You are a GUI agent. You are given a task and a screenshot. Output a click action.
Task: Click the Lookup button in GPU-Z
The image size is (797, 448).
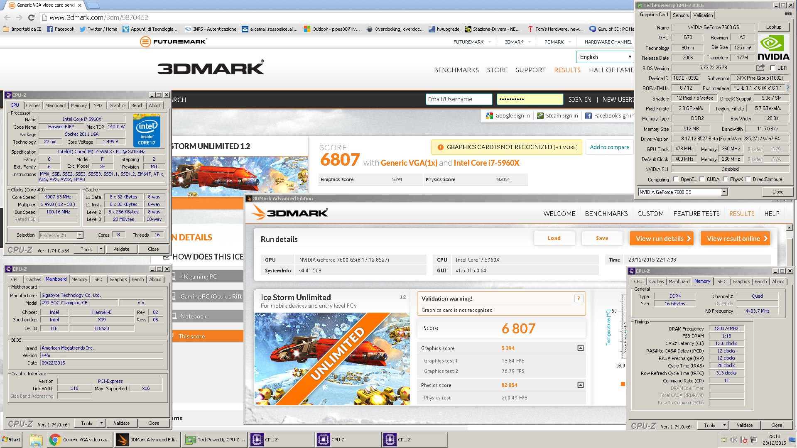pos(773,27)
